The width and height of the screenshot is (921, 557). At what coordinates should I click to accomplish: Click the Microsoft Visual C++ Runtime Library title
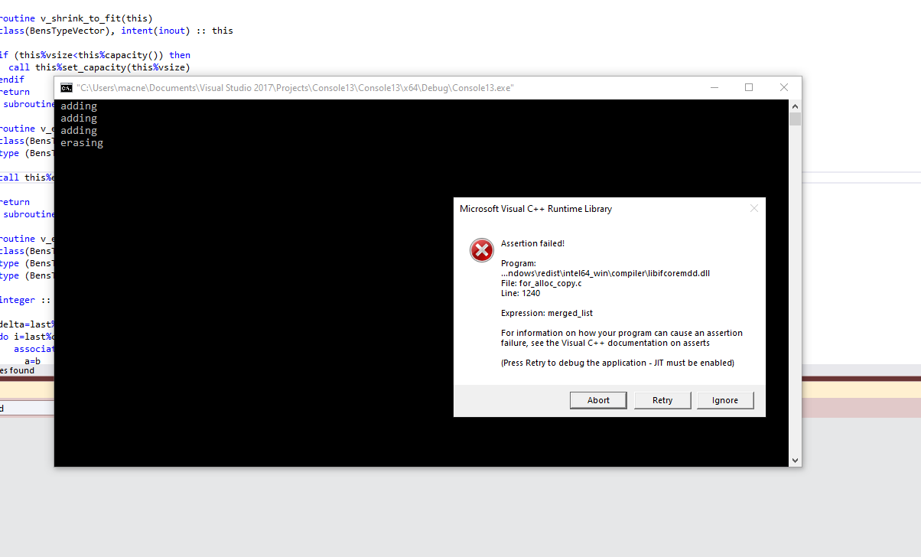[x=535, y=209]
